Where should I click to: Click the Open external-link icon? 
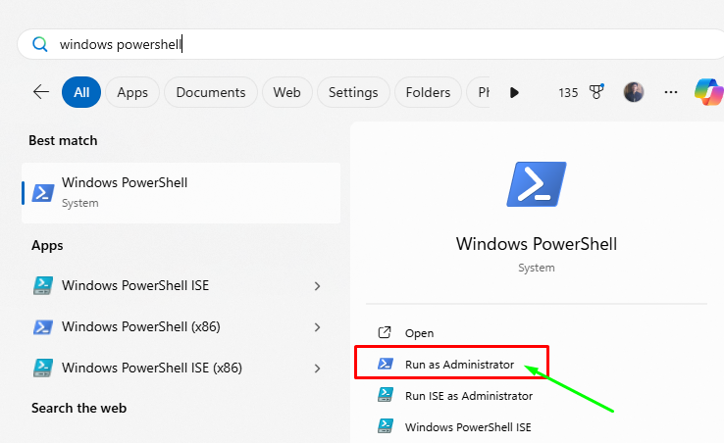385,332
